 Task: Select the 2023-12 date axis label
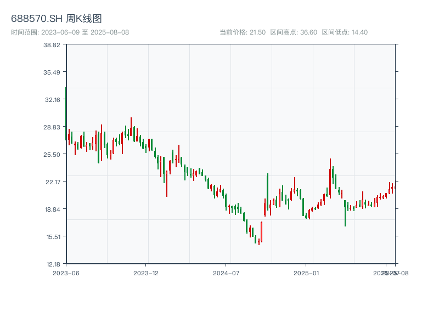point(146,273)
